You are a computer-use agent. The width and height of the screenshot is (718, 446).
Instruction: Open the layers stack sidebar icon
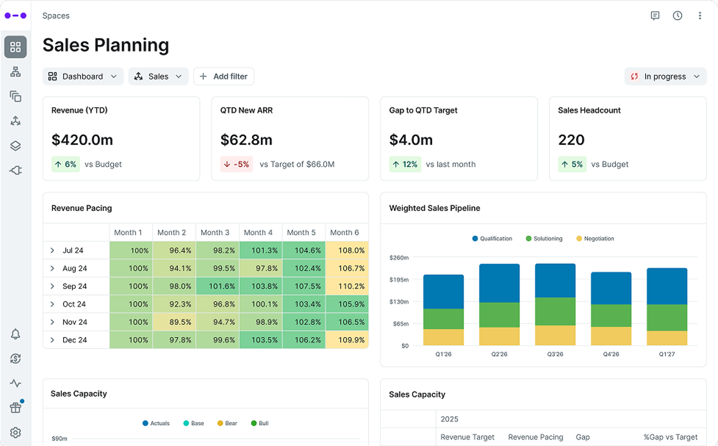tap(15, 146)
